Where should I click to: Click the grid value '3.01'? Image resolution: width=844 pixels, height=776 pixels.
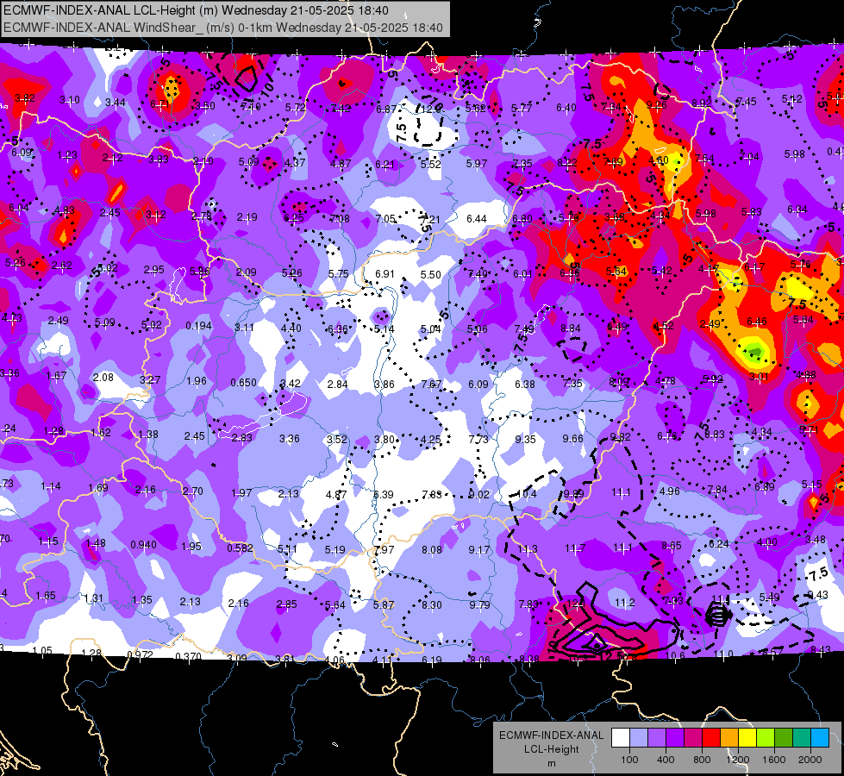click(759, 377)
